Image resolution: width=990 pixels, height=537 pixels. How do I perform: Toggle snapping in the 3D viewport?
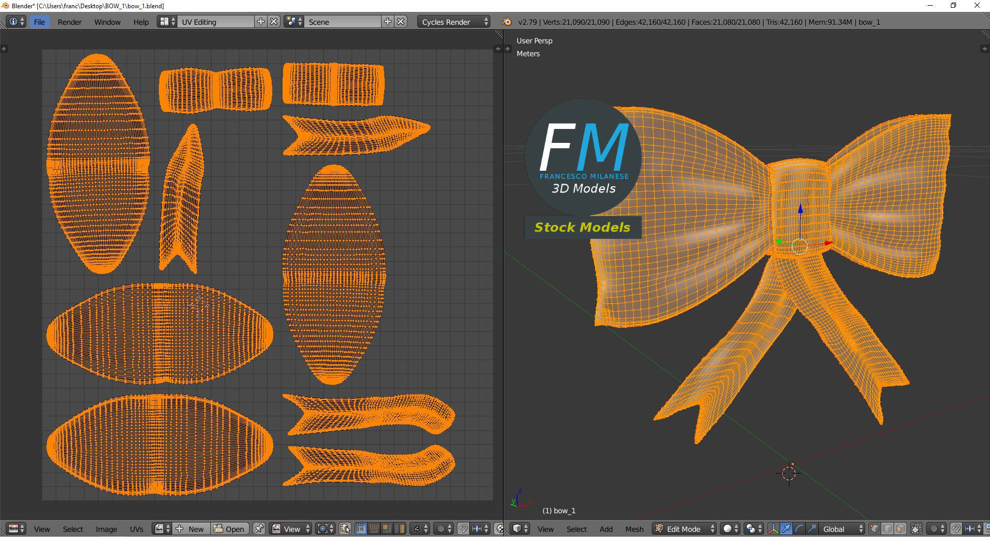[x=956, y=529]
